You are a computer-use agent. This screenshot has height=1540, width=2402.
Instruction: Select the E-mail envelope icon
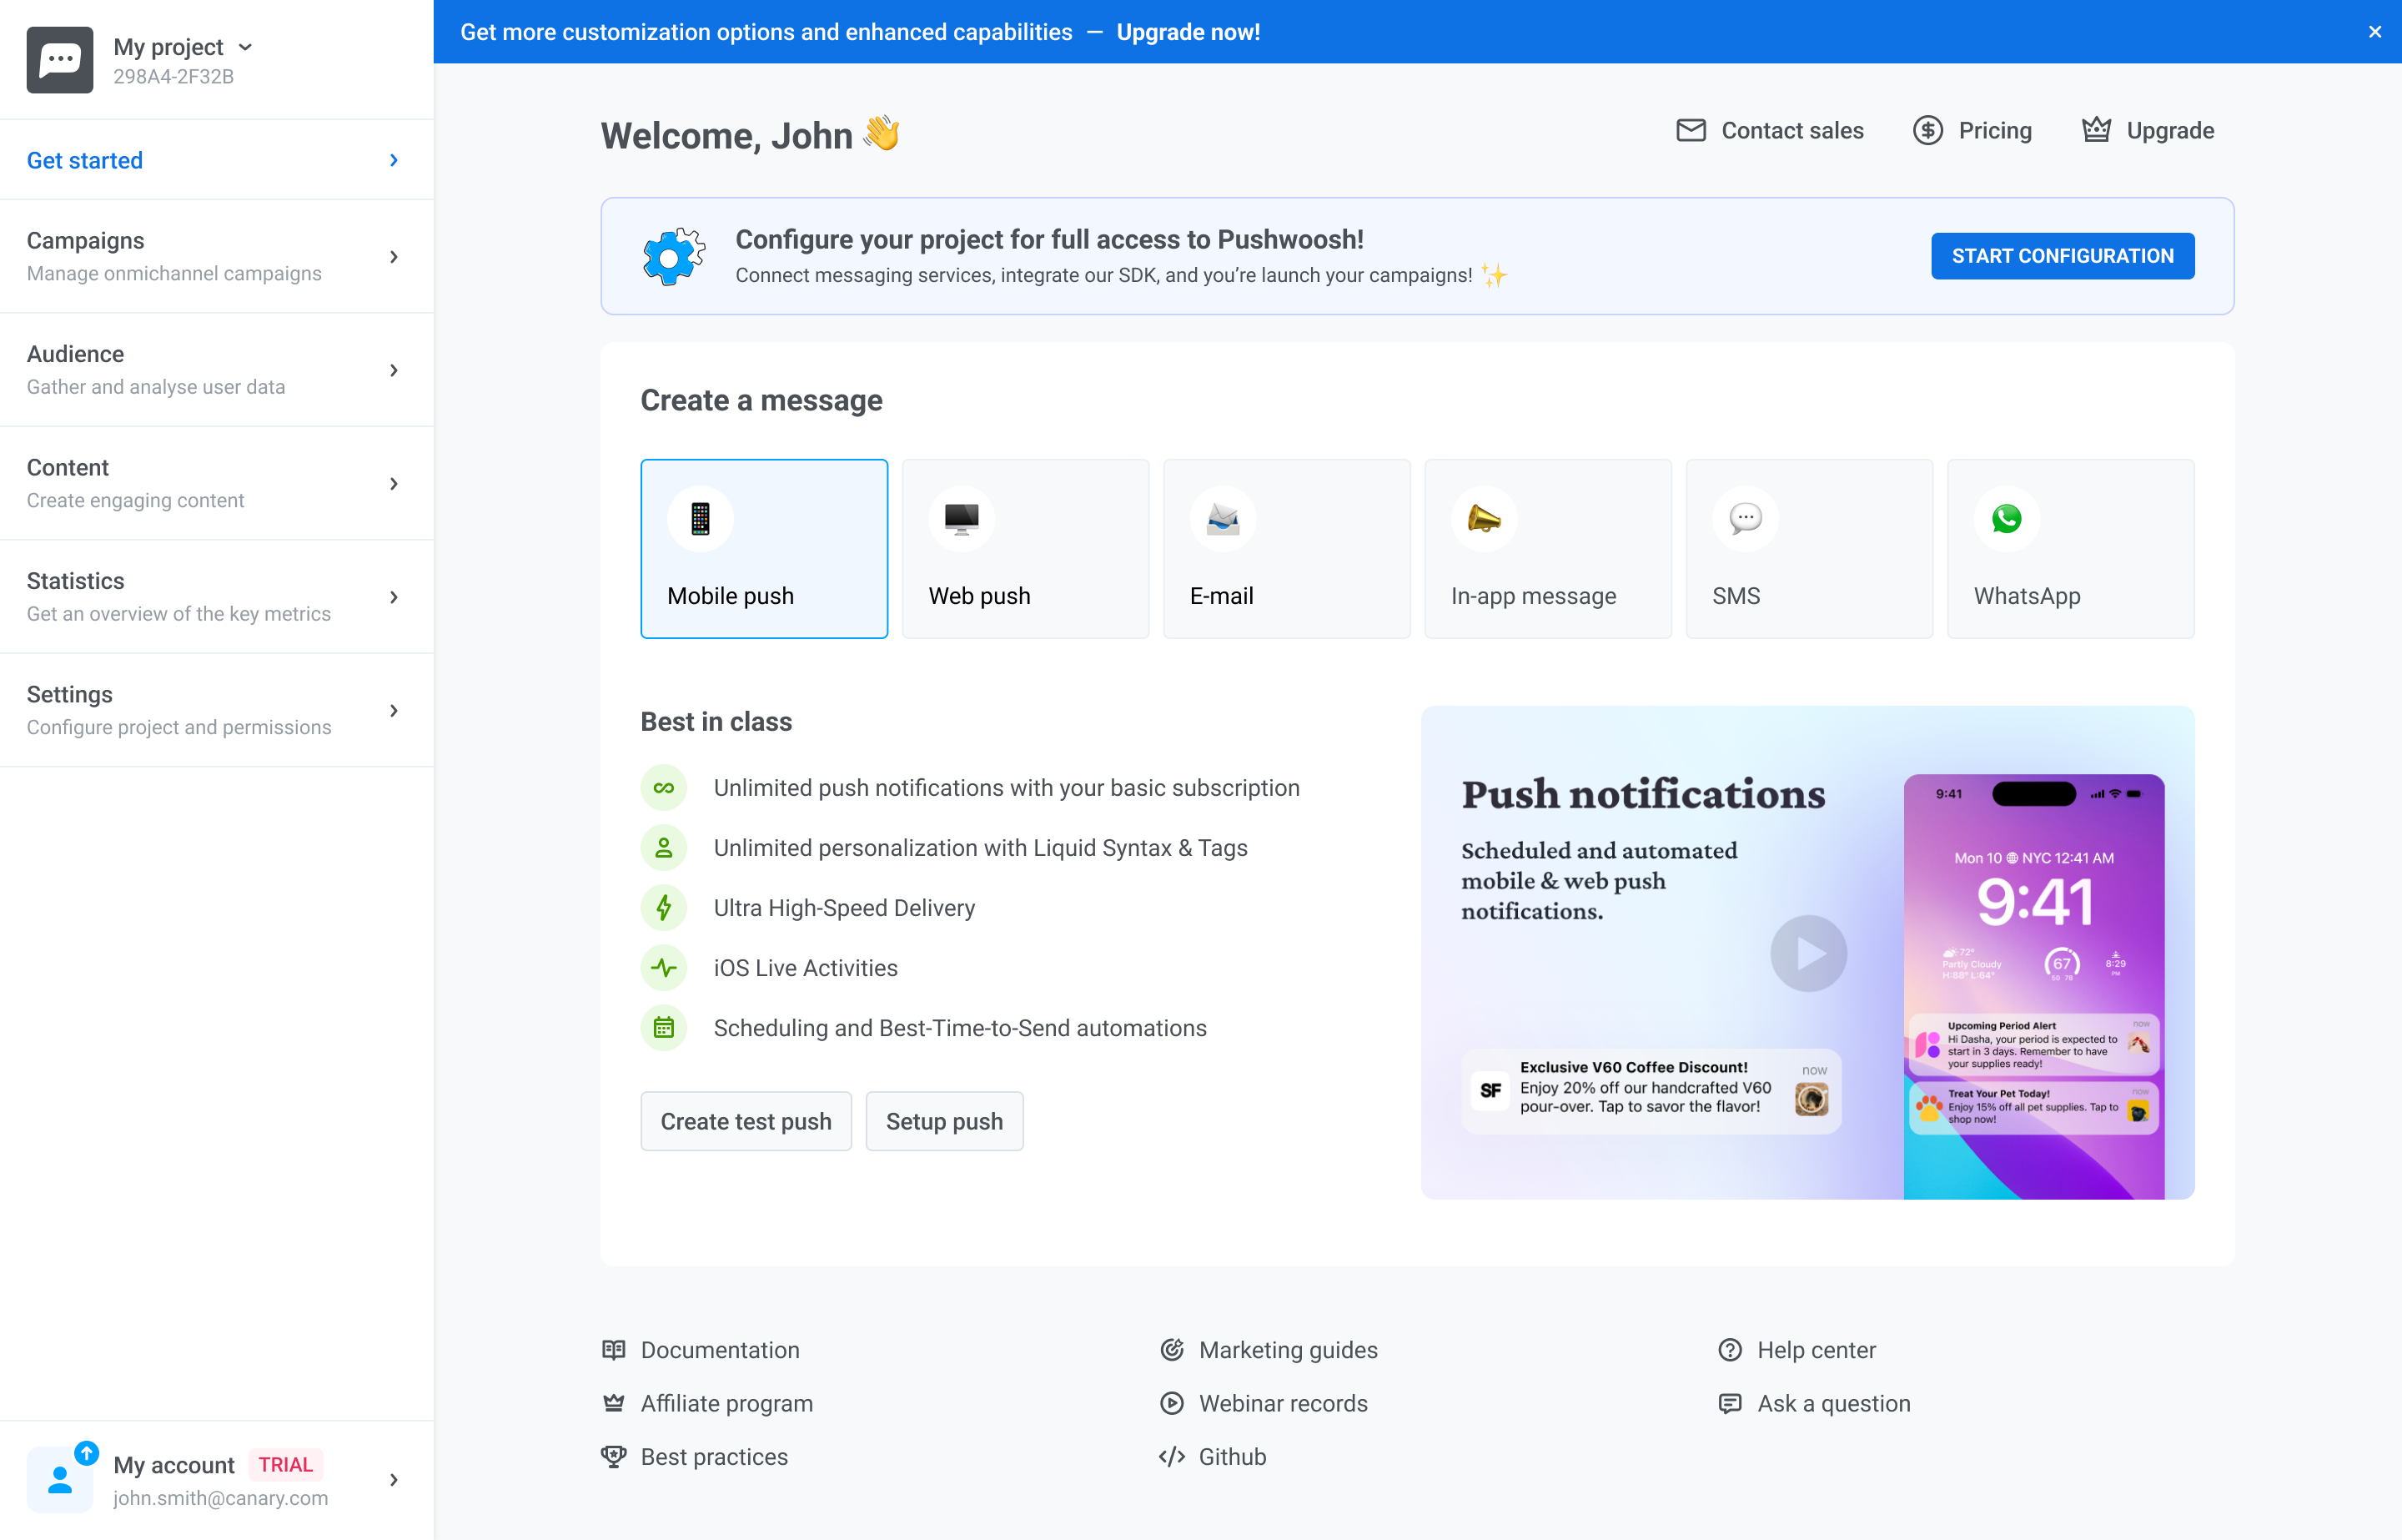pyautogui.click(x=1224, y=519)
